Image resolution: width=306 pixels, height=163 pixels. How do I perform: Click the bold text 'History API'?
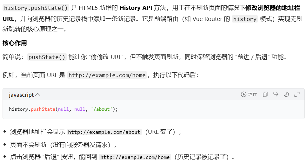click(x=136, y=8)
